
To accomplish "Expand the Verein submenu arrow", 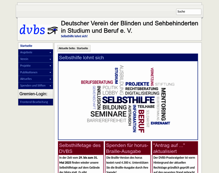I will click(50, 59).
